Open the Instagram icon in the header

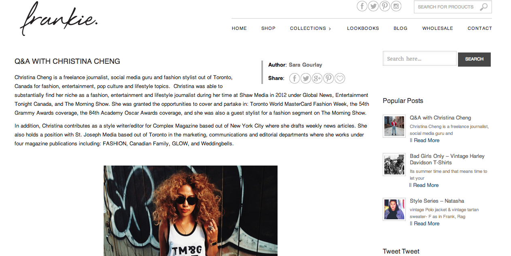tap(396, 6)
